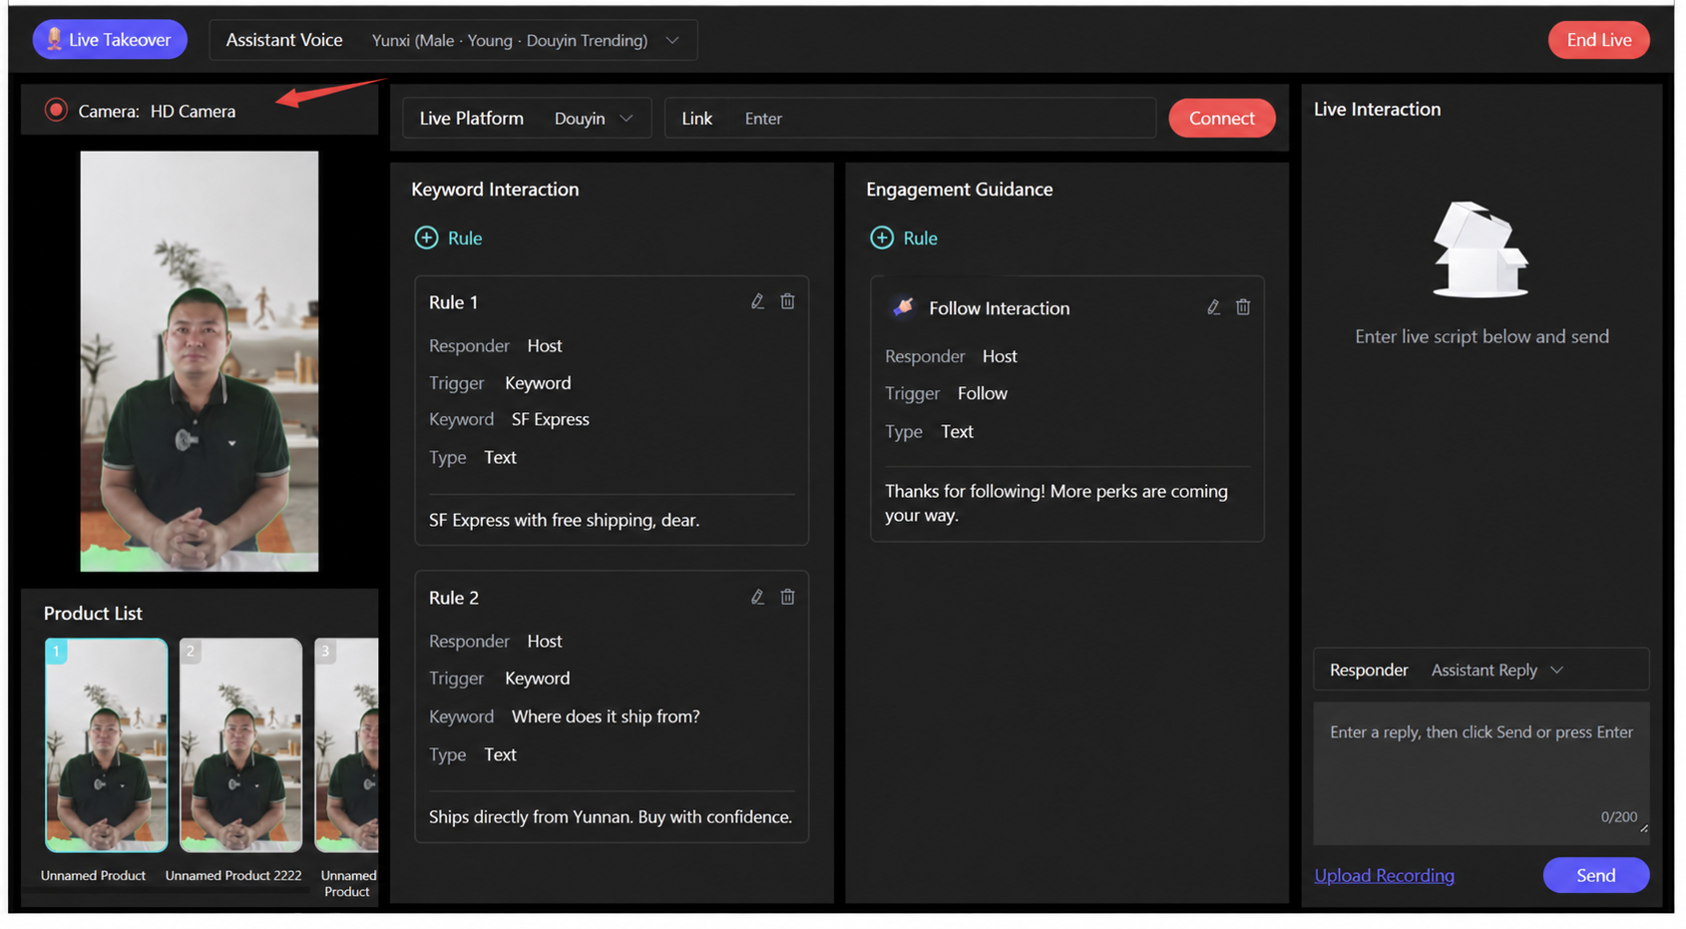The width and height of the screenshot is (1686, 929).
Task: Edit the Follow Interaction rule
Action: point(1213,307)
